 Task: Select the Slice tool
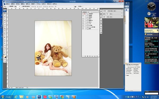5,23
